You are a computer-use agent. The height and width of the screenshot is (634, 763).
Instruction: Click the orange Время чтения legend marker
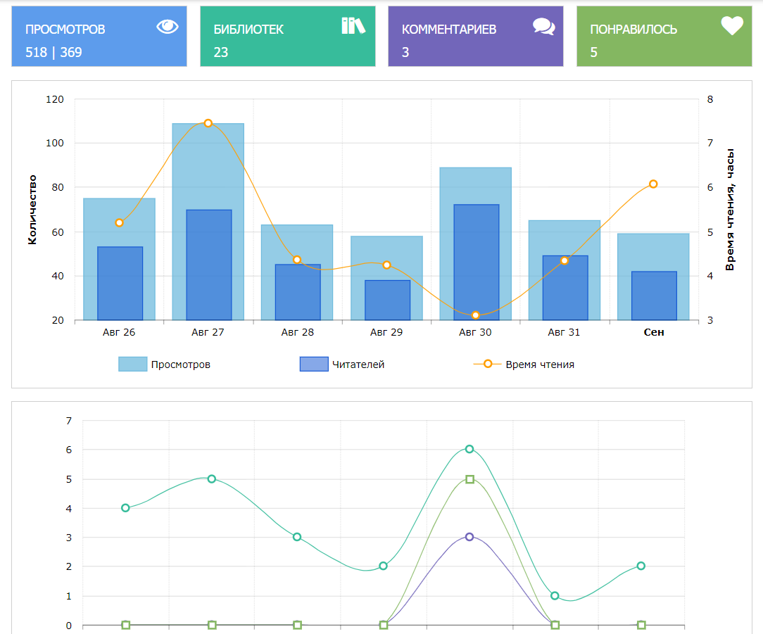click(488, 364)
